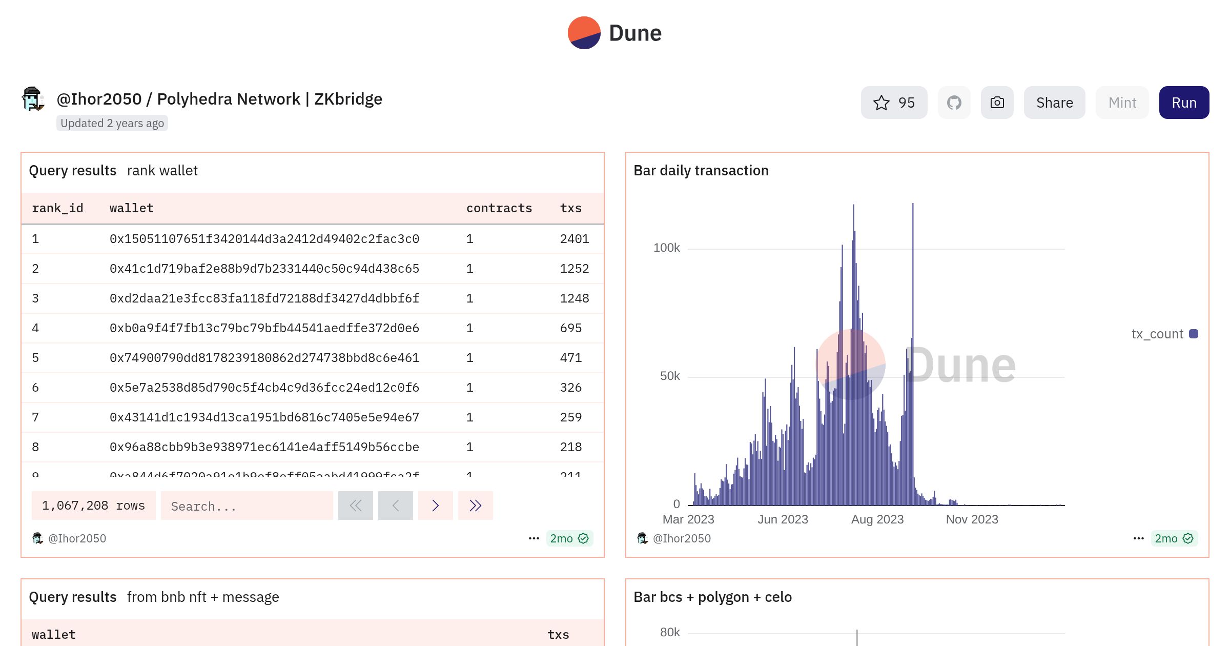Click Bar daily transaction chart title
Viewport: 1230px width, 646px height.
[701, 170]
